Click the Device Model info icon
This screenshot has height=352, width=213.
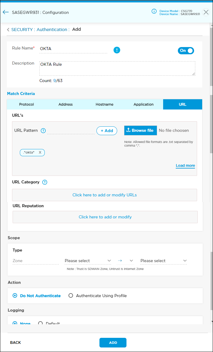pos(154,11)
